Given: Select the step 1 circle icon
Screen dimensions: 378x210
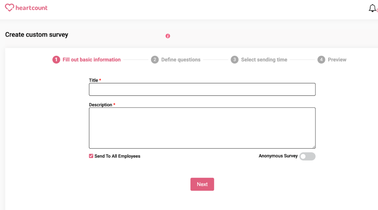Looking at the screenshot, I should 56,59.
